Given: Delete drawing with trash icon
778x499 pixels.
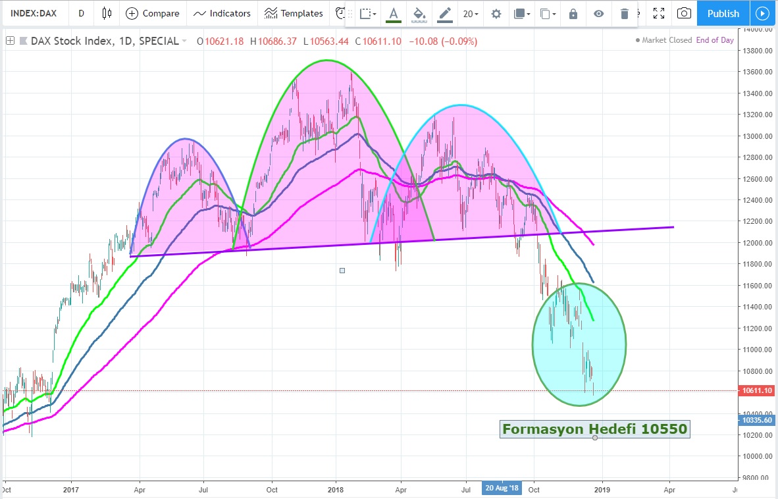Looking at the screenshot, I should click(x=625, y=14).
